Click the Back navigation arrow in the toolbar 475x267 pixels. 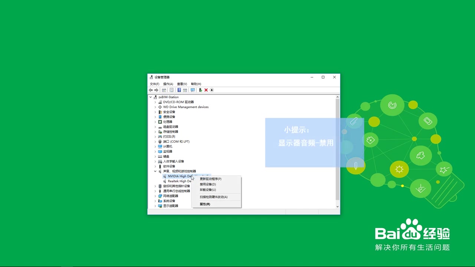click(150, 90)
